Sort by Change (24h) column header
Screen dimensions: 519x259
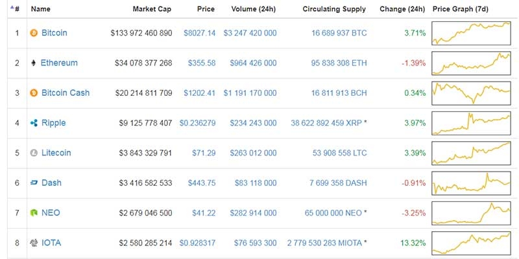(402, 9)
